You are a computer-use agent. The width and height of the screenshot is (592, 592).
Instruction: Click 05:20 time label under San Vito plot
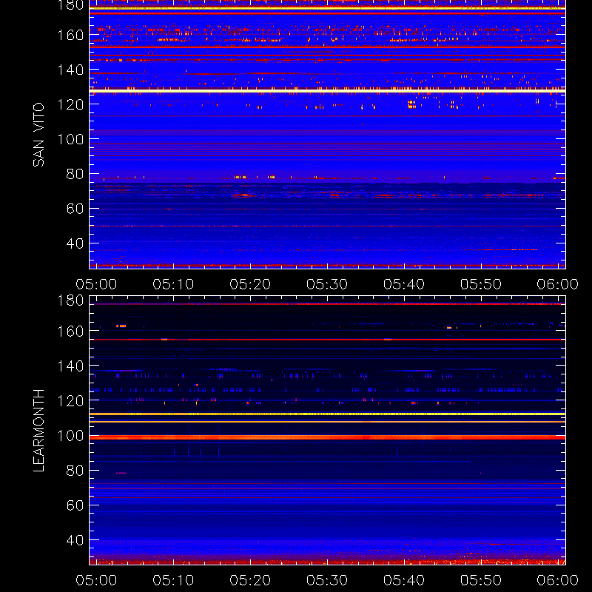(250, 284)
